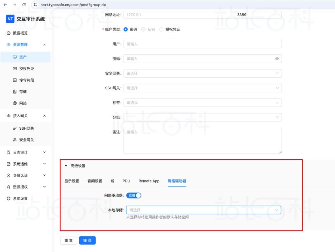
Task: Click the 备注 textarea field
Action: point(203,140)
